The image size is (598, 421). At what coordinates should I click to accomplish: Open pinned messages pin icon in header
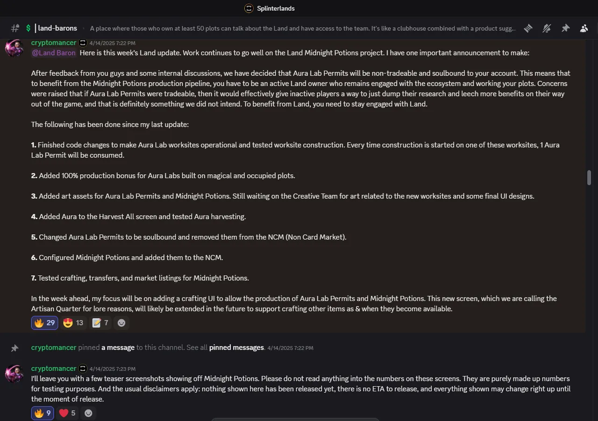pyautogui.click(x=565, y=29)
